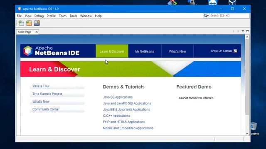The height and width of the screenshot is (149, 266).
Task: Maximize the NetBeans IDE window
Action: (232, 9)
